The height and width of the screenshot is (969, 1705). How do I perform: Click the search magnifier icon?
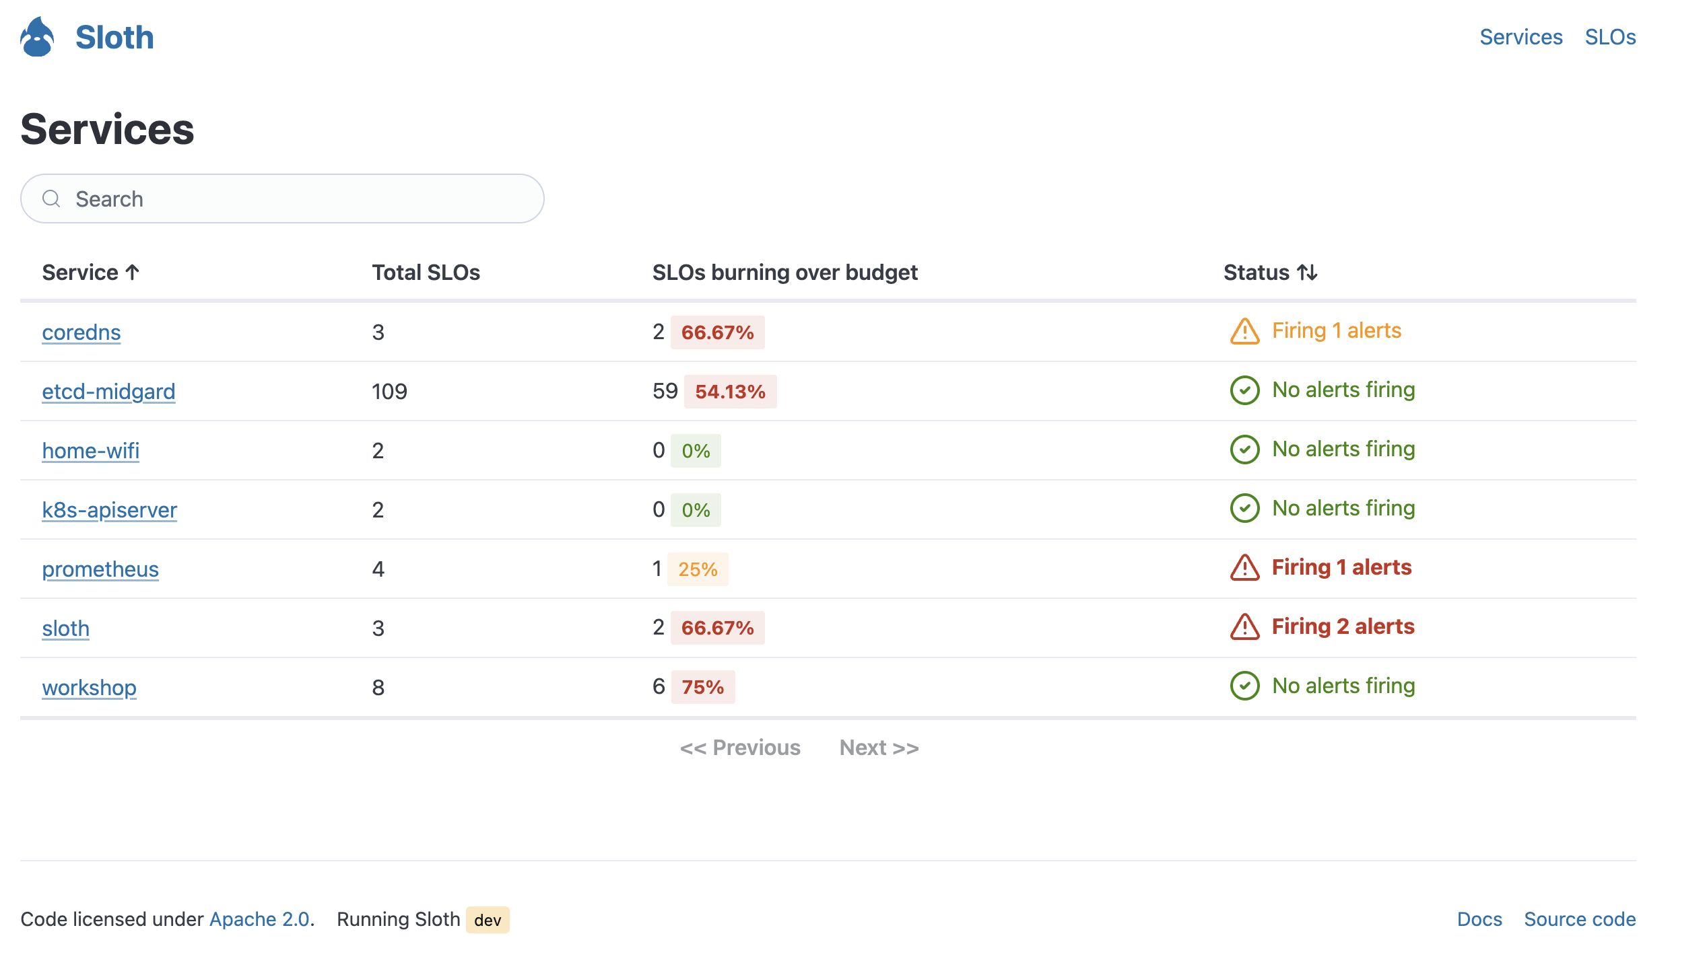tap(51, 199)
